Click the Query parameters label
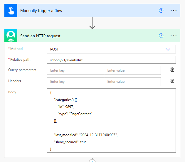185x162 pixels. 22,70
